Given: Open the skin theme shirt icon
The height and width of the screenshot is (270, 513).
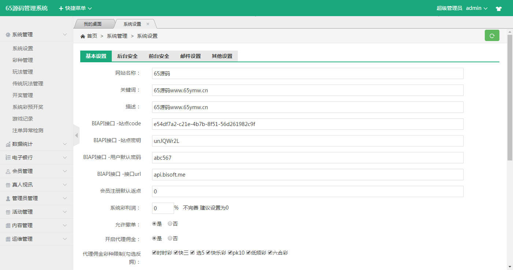Looking at the screenshot, I should coord(498,8).
